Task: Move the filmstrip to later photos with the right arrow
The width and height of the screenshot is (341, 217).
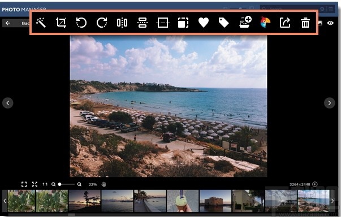Action: point(333,201)
